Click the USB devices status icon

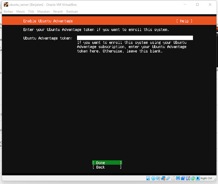[x=168, y=178]
